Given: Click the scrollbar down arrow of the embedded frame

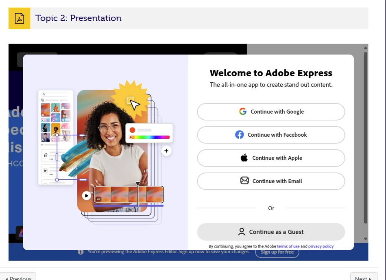Looking at the screenshot, I should click(x=366, y=239).
